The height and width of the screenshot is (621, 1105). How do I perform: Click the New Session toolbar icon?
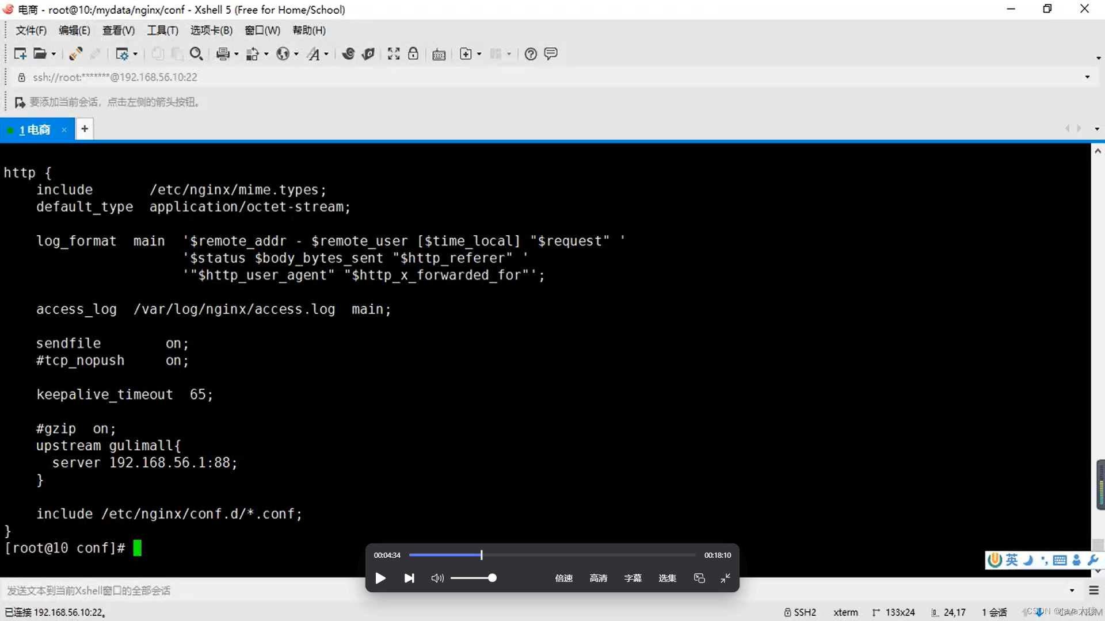point(20,53)
